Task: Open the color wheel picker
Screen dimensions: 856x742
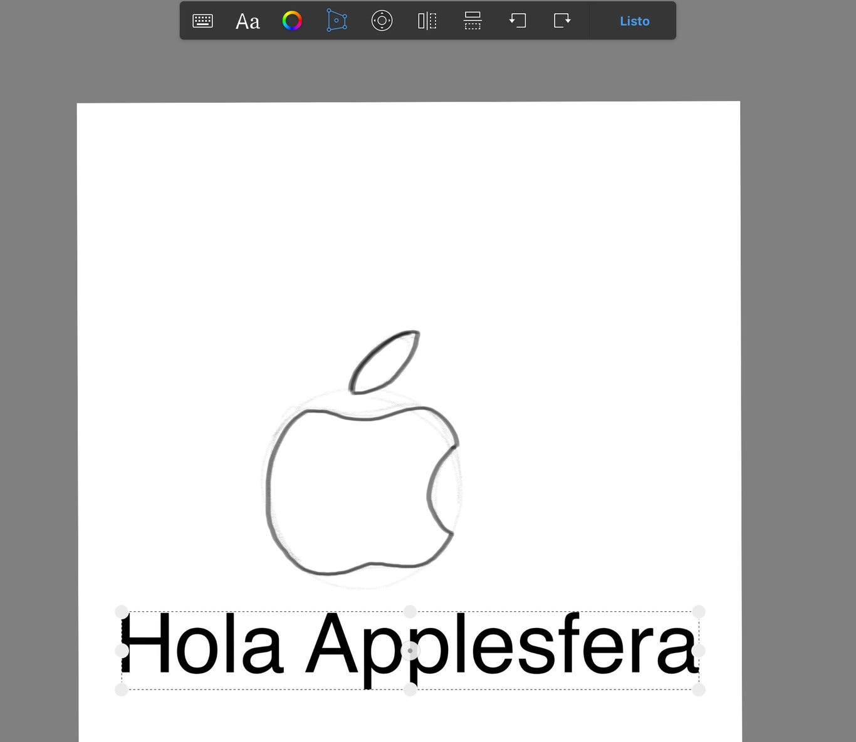Action: (292, 21)
